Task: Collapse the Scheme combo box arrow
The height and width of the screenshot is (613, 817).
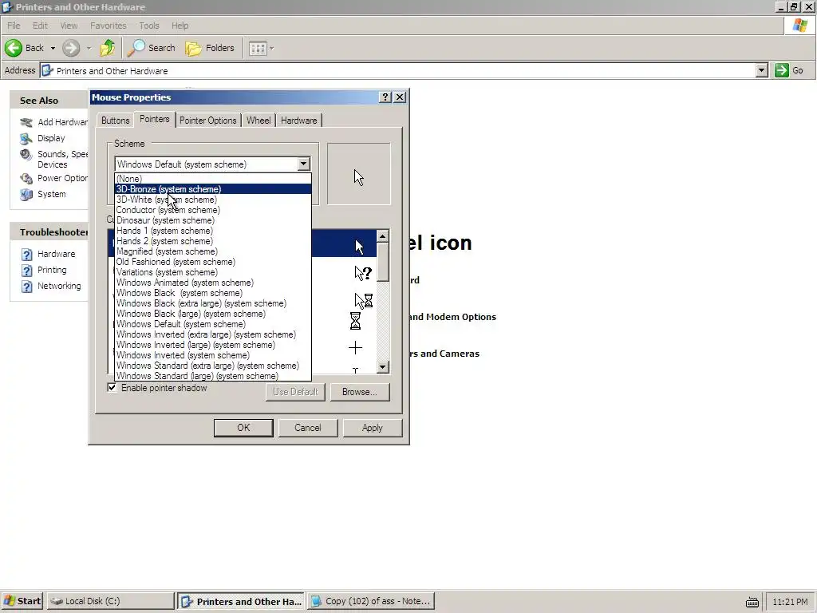Action: [304, 164]
